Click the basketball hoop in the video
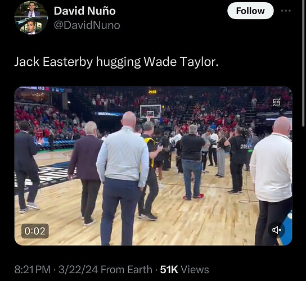Image resolution: width=306 pixels, height=281 pixels. [x=150, y=112]
